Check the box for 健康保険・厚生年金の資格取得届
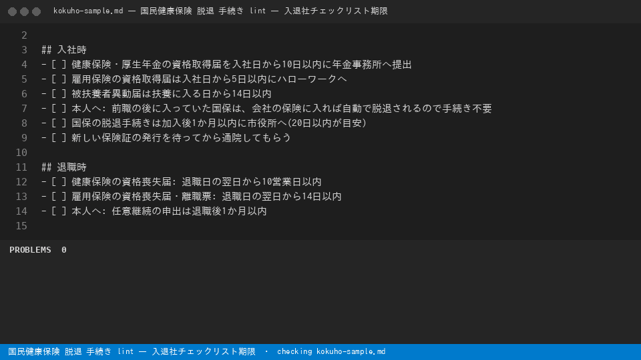Image resolution: width=641 pixels, height=360 pixels. tap(59, 65)
